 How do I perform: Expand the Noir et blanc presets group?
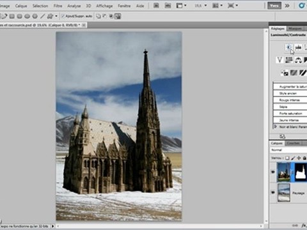pyautogui.click(x=276, y=126)
